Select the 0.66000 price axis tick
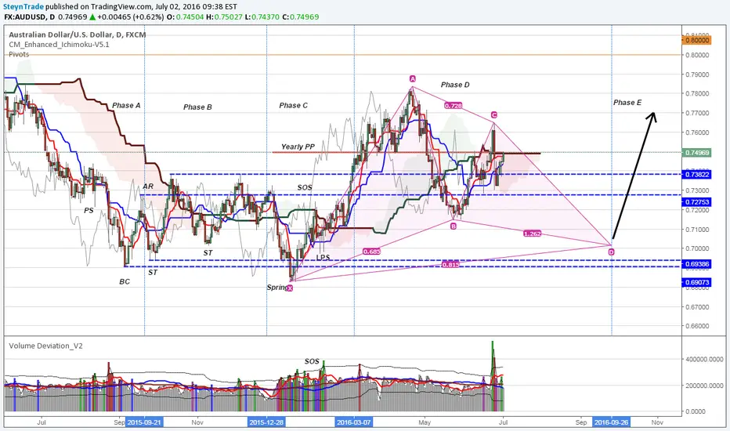Image resolution: width=730 pixels, height=431 pixels. pos(697,326)
